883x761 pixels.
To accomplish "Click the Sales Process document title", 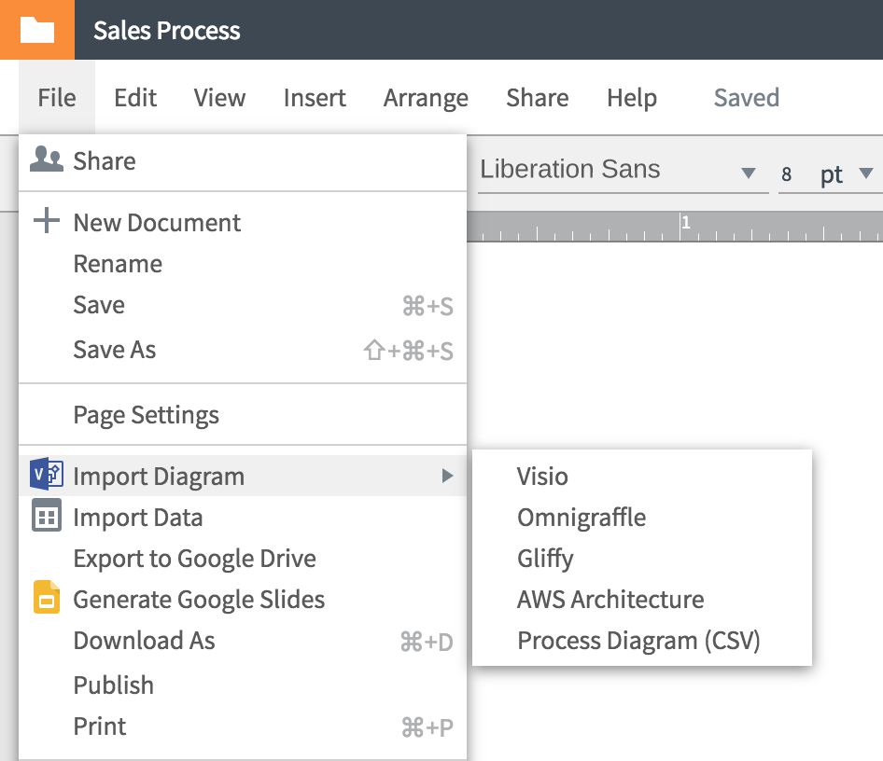I will point(167,31).
